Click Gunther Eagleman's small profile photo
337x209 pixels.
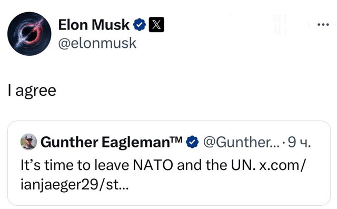coord(28,142)
